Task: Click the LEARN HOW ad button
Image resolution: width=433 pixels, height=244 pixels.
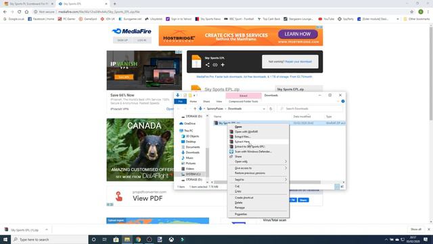Action: click(x=298, y=34)
